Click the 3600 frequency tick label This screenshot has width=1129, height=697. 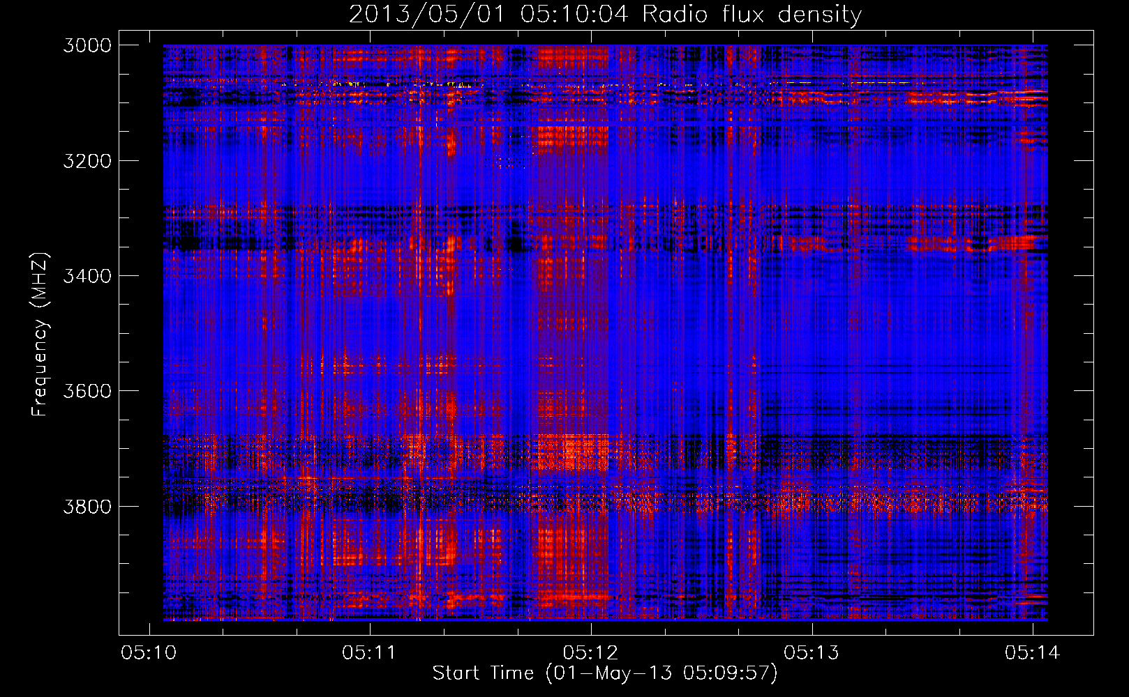point(87,391)
